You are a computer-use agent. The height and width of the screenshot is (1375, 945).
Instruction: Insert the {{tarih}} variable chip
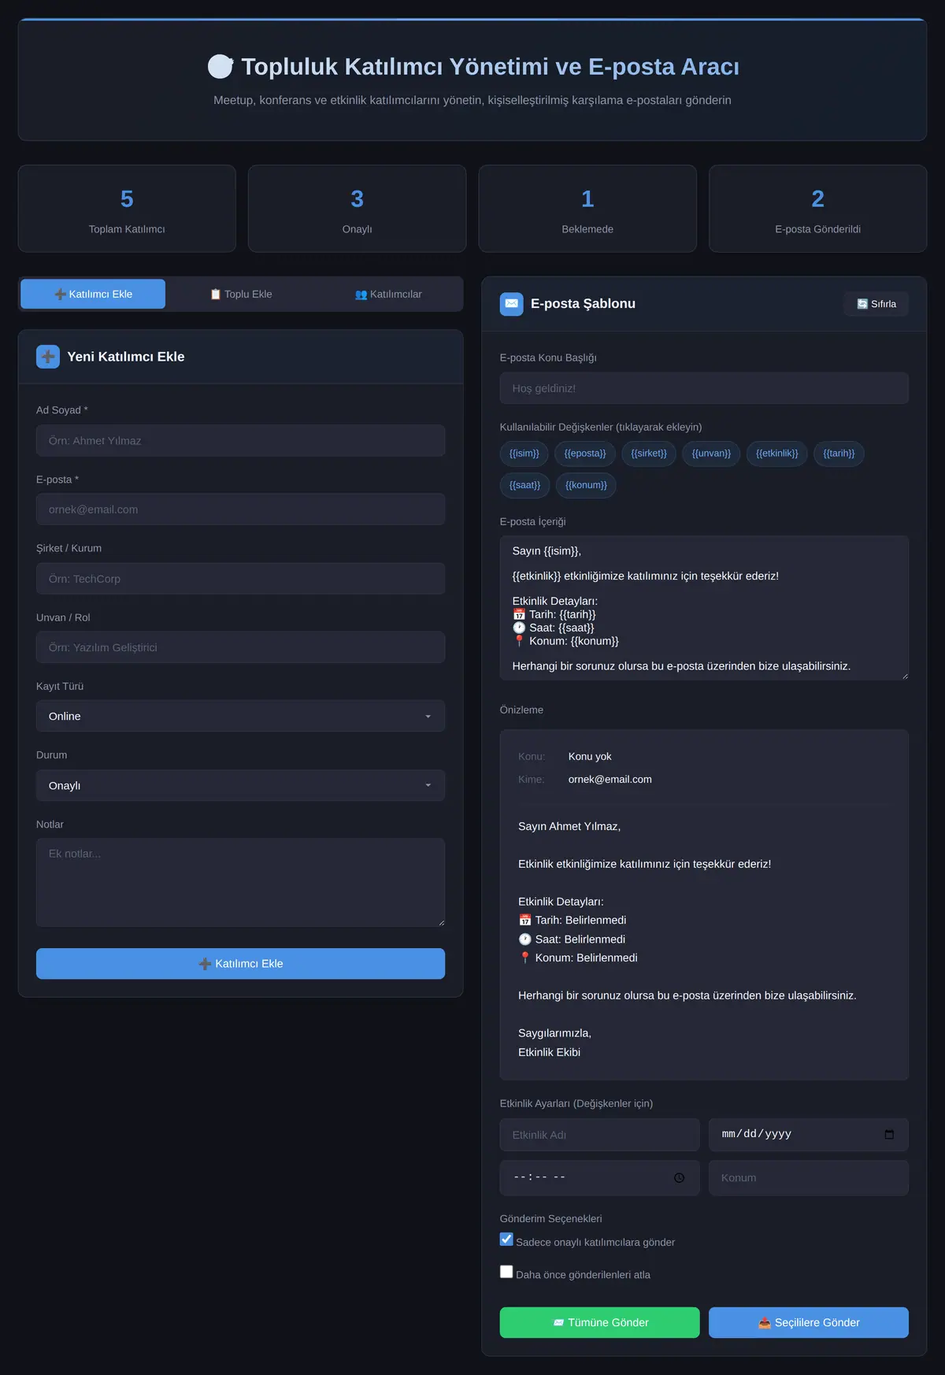(839, 454)
